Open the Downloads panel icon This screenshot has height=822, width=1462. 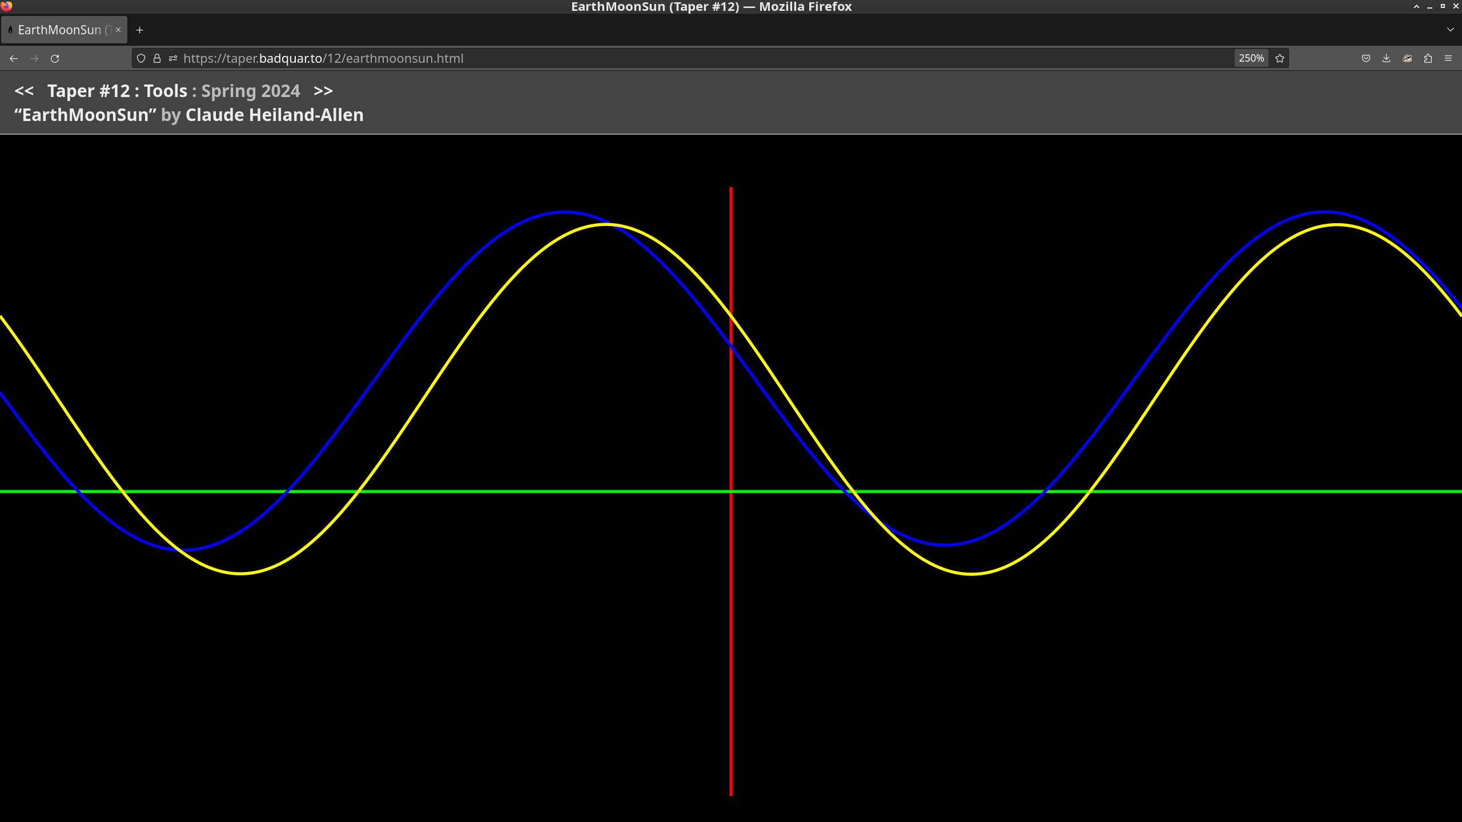click(x=1386, y=58)
